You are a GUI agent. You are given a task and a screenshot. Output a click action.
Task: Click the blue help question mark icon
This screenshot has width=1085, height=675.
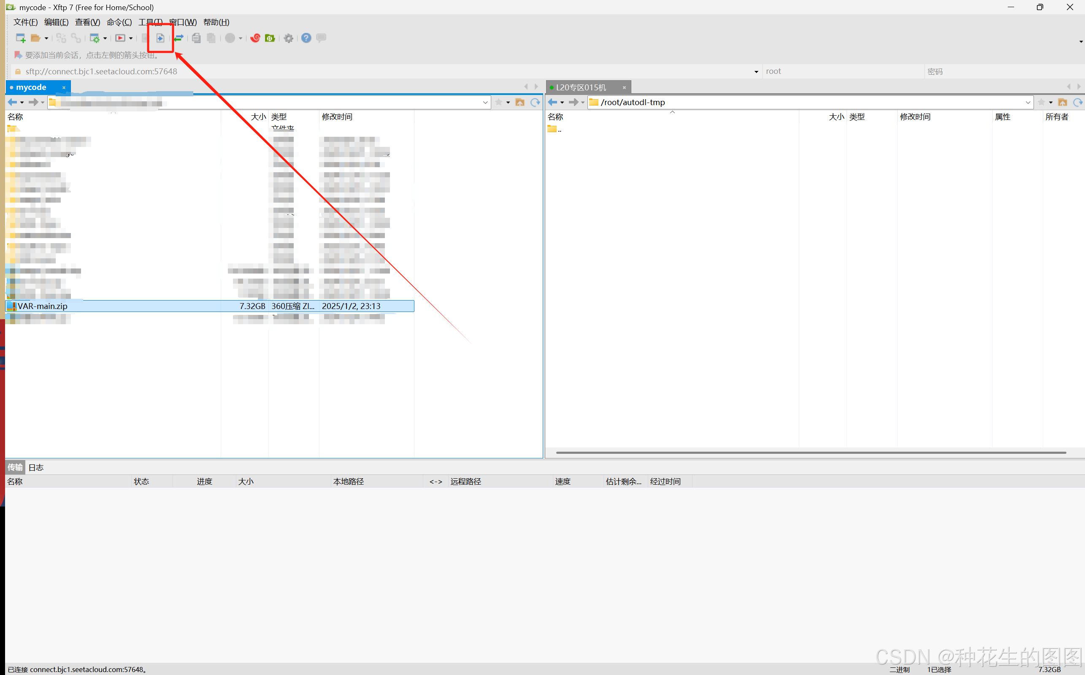306,38
